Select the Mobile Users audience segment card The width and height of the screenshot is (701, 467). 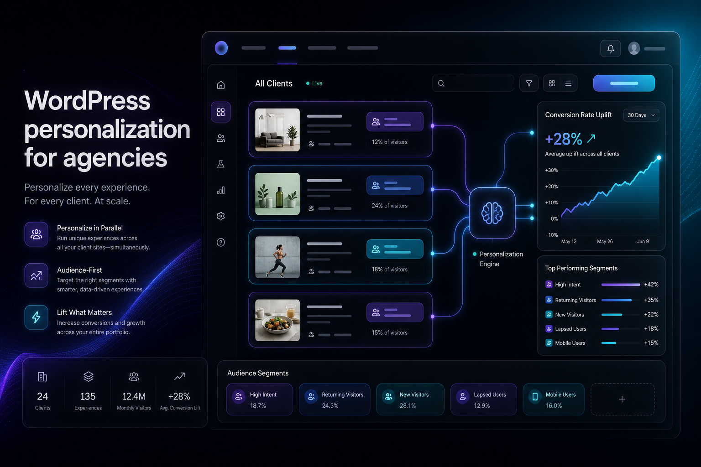(554, 400)
